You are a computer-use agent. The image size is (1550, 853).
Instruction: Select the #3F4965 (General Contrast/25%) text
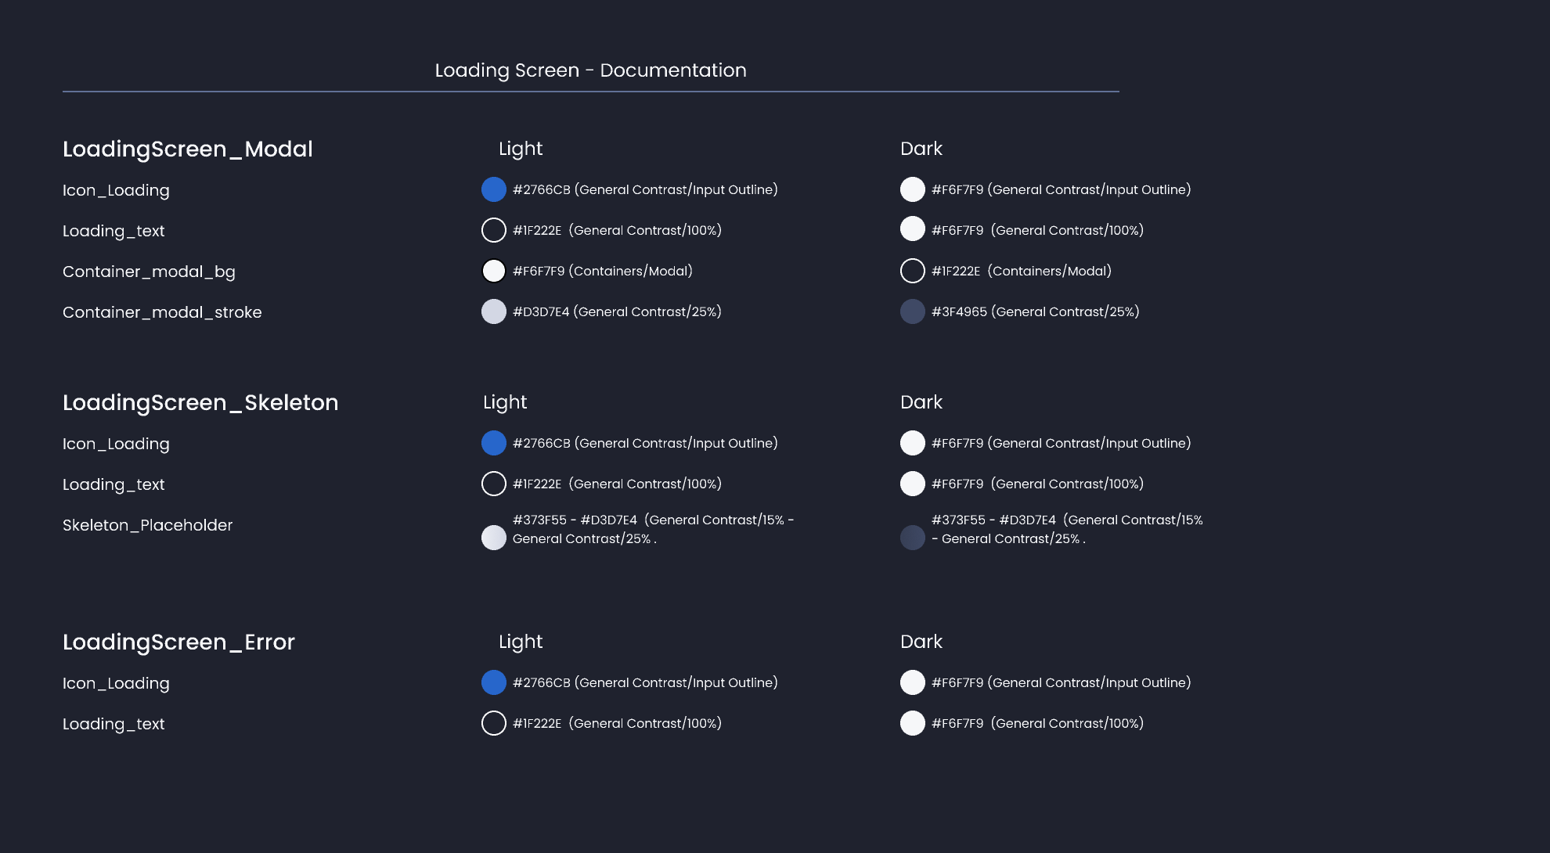click(1035, 311)
